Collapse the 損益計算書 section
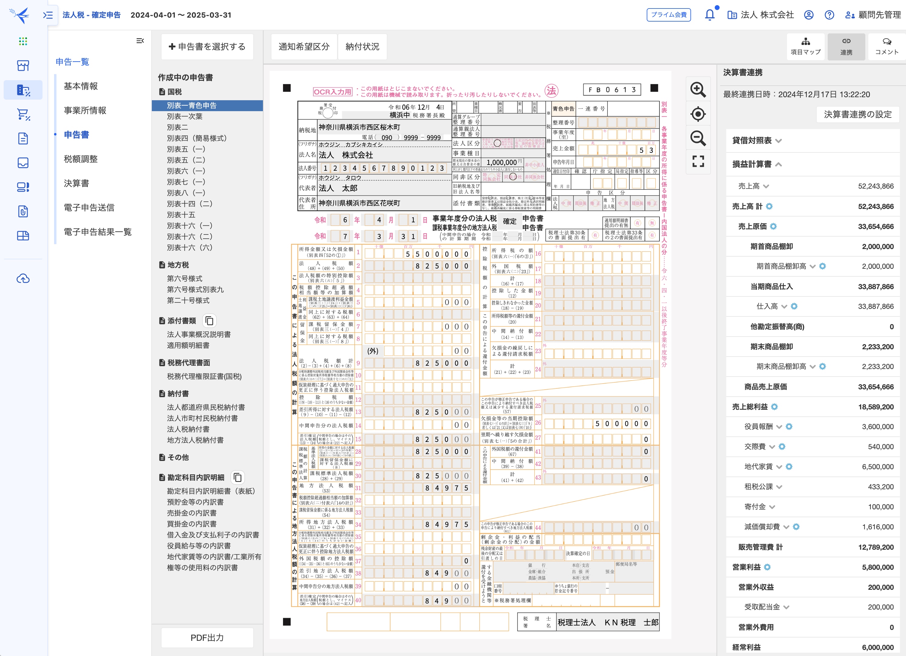This screenshot has height=656, width=906. 778,165
